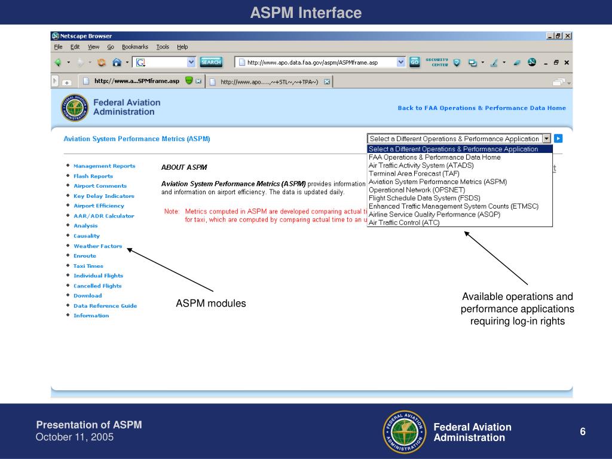Go to the Home page icon
The image size is (612, 459).
(x=117, y=62)
